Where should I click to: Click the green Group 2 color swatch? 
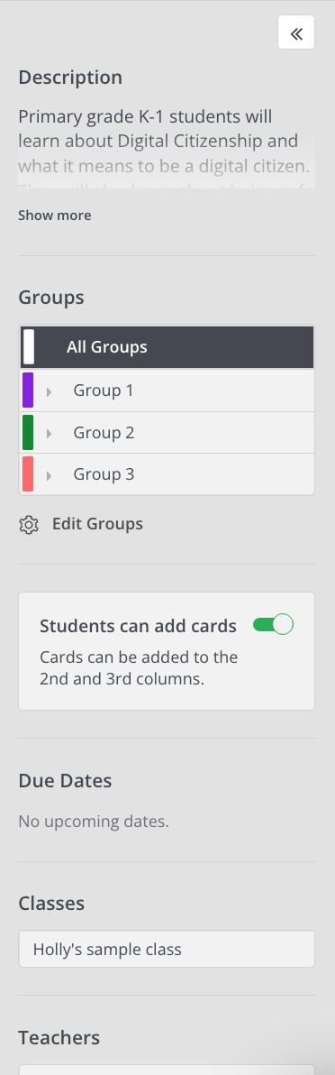[28, 433]
